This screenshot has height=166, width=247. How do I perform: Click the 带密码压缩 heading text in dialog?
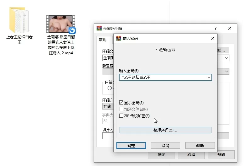pos(166,50)
